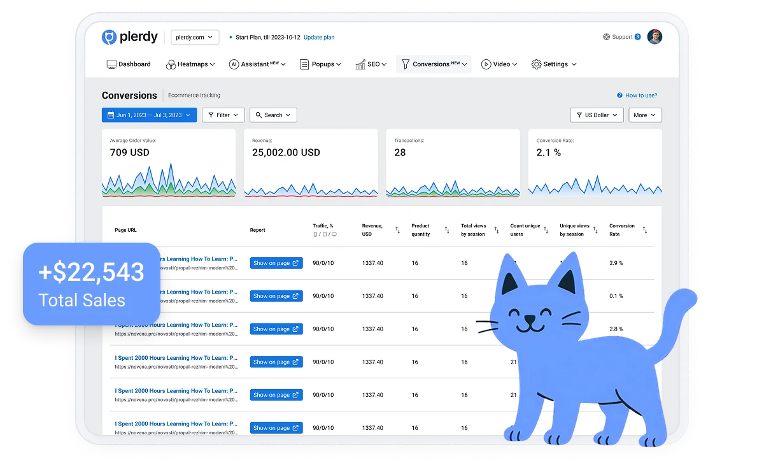
Task: Click the Revenue 25,002.00 USD chart card
Action: (x=311, y=163)
